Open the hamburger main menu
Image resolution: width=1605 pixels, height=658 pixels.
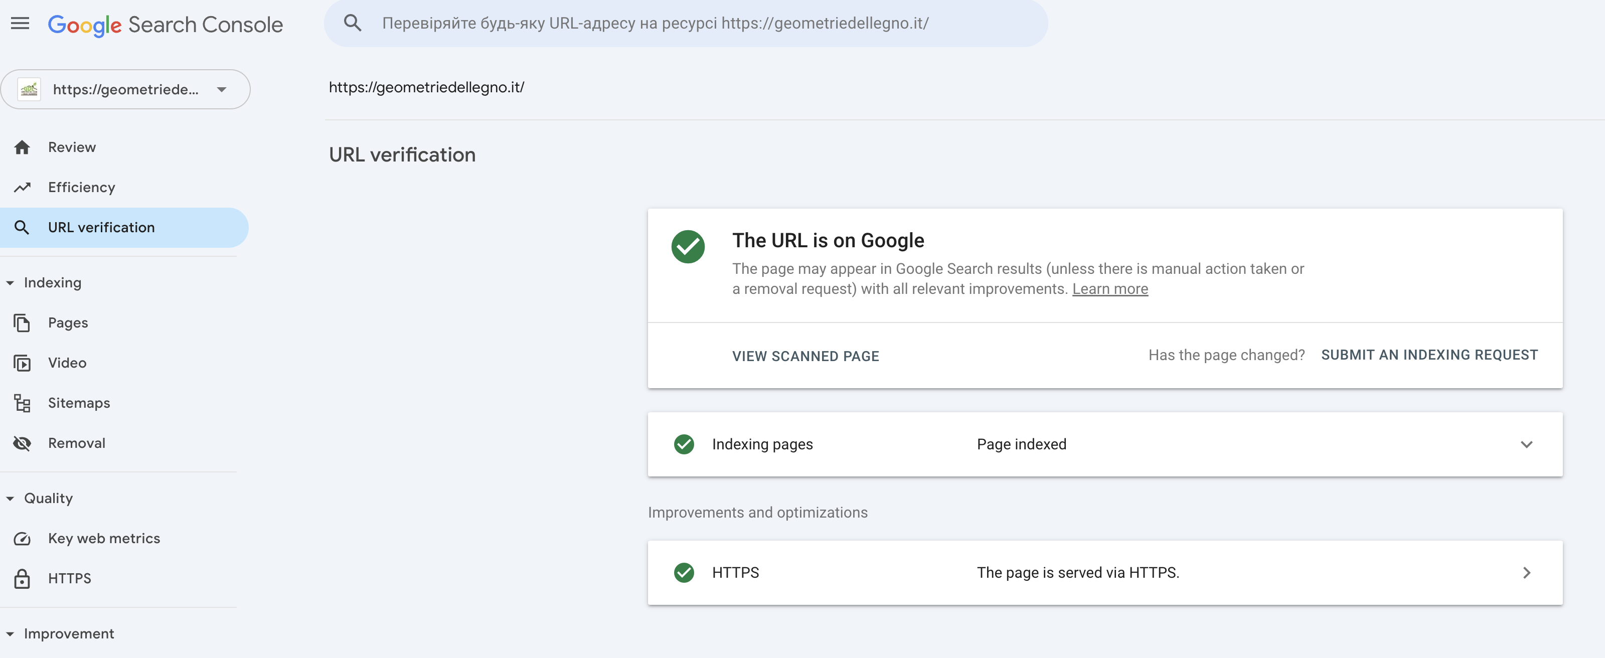pos(20,24)
